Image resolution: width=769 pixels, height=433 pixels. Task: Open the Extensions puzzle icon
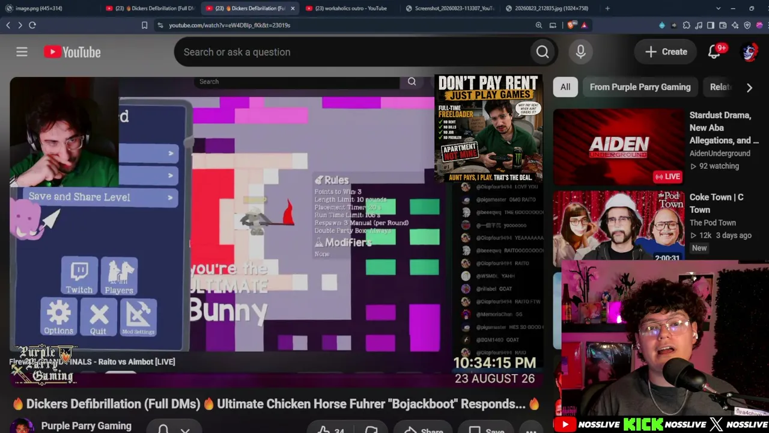click(x=687, y=25)
